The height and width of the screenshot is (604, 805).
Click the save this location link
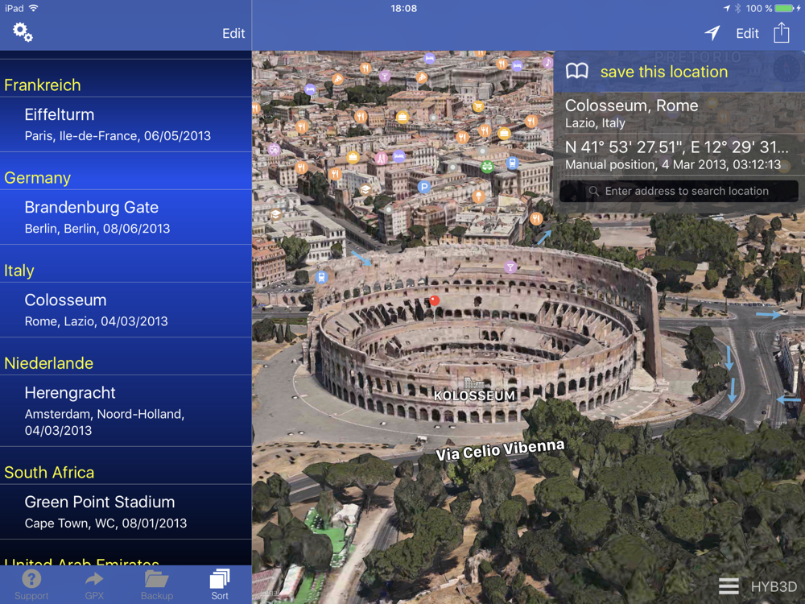coord(664,72)
